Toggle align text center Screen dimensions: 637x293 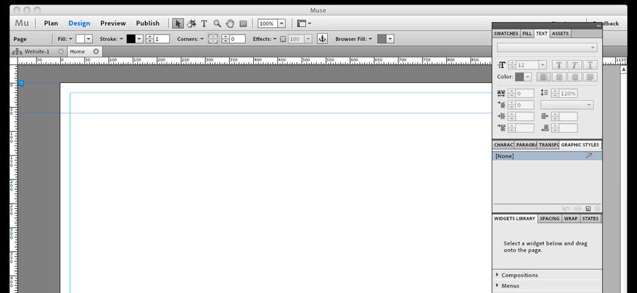click(x=559, y=77)
